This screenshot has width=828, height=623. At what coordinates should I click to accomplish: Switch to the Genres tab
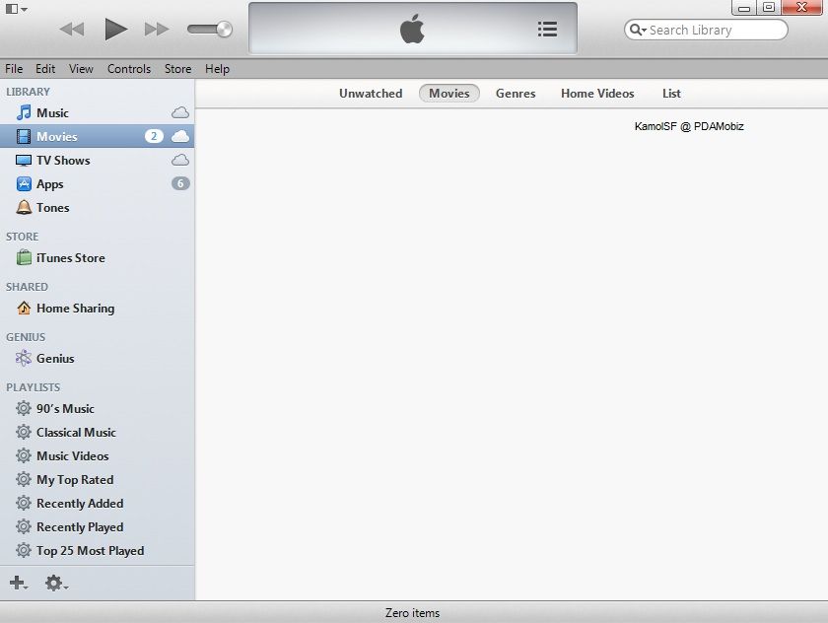pos(516,94)
